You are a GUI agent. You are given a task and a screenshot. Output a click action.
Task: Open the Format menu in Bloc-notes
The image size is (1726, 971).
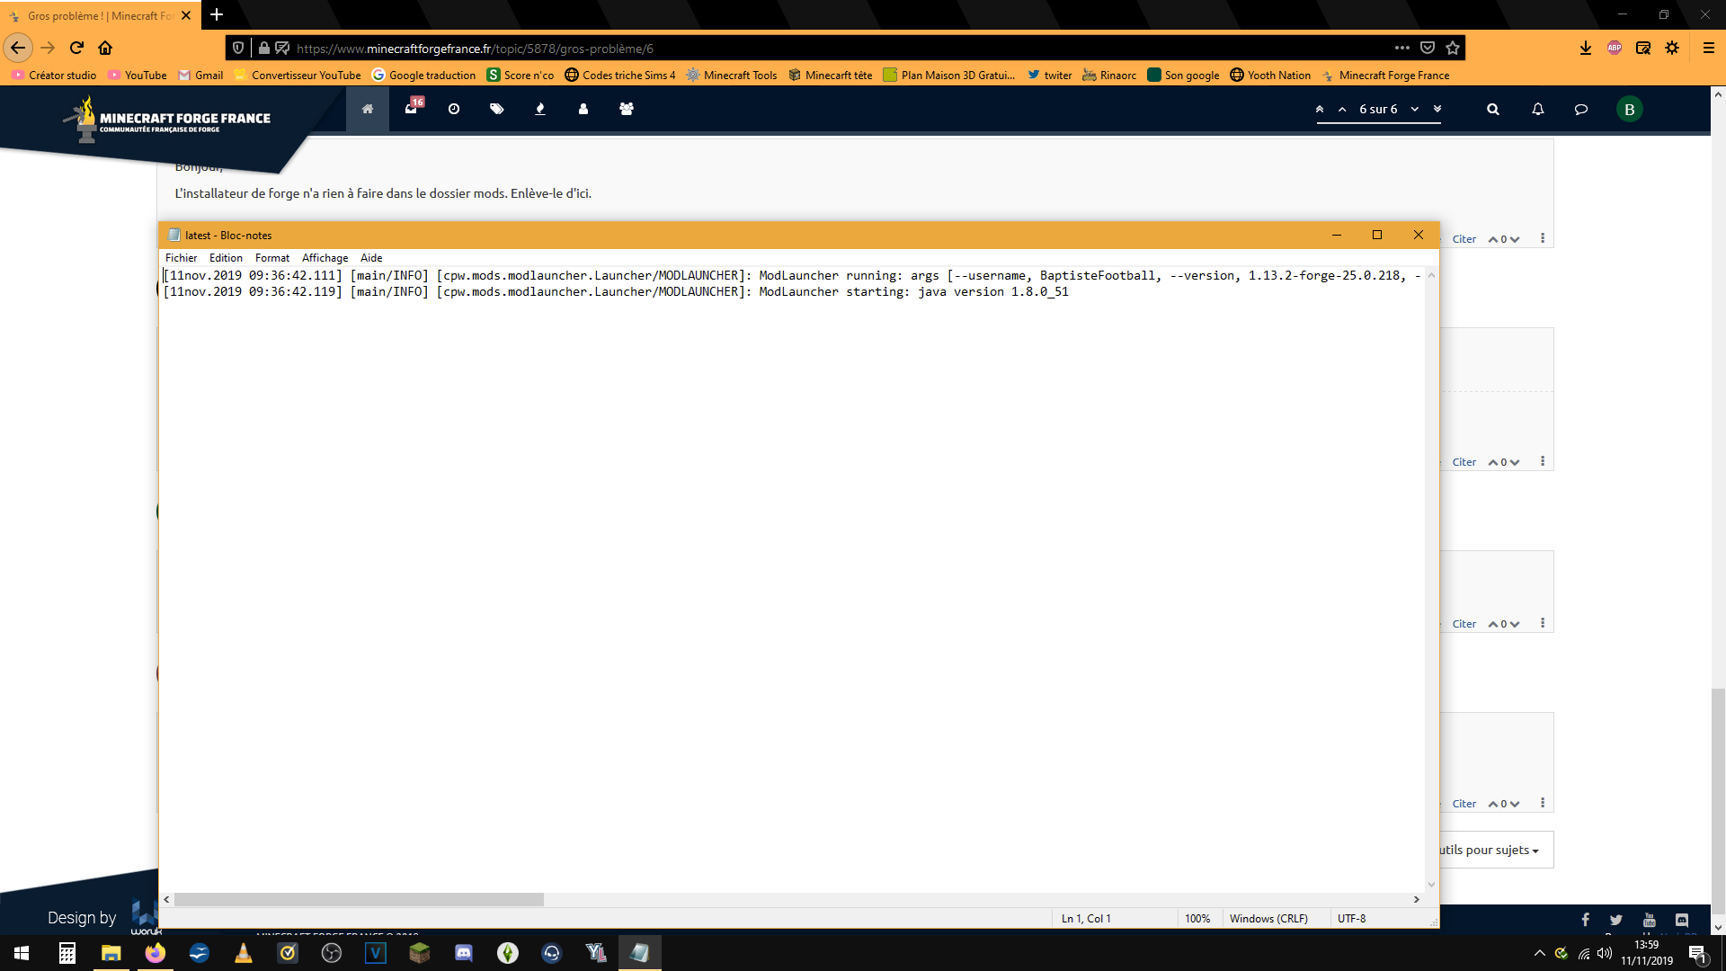pyautogui.click(x=271, y=258)
